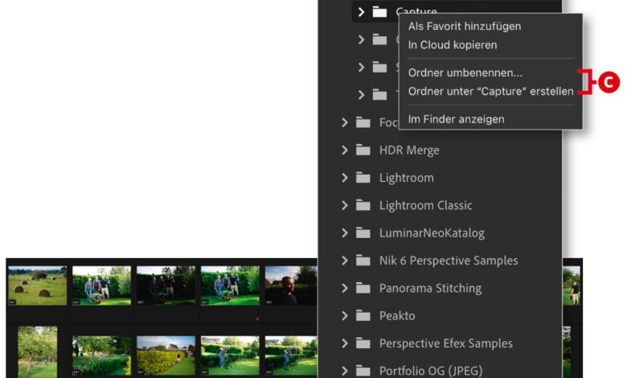Click the LuminarNeoKatalog folder icon
The height and width of the screenshot is (378, 627).
tap(363, 232)
